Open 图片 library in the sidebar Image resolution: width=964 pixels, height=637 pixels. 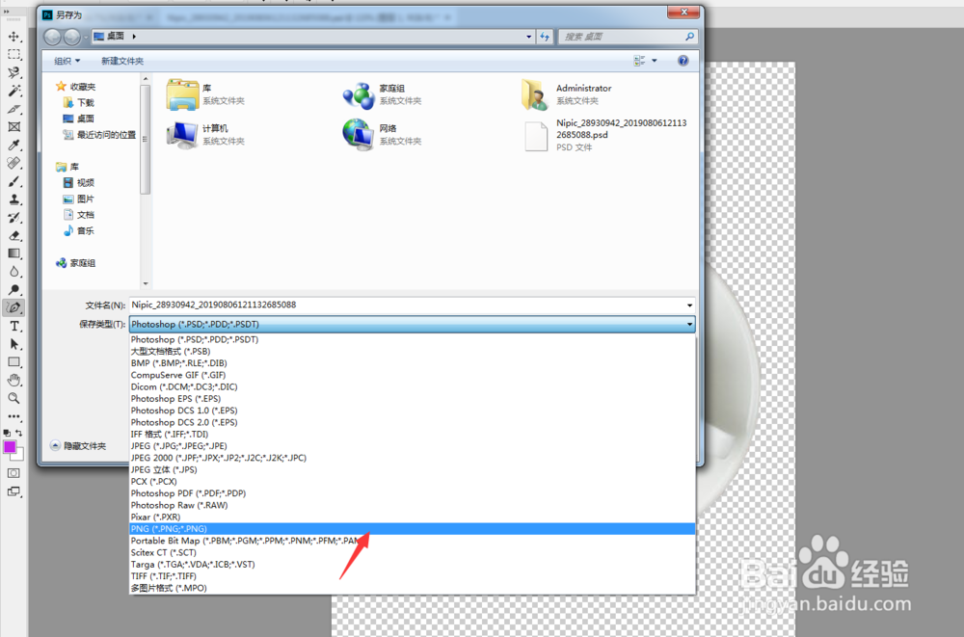(x=79, y=199)
